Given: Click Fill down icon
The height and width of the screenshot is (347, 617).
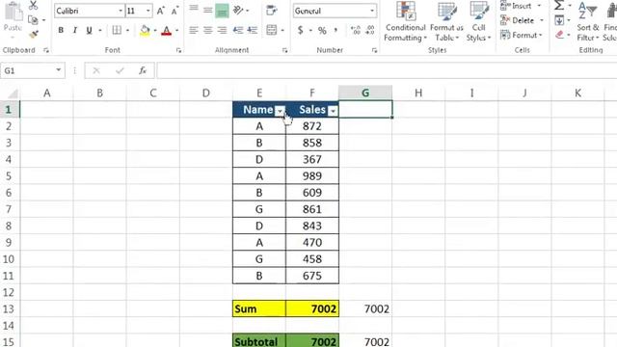Looking at the screenshot, I should coord(559,20).
